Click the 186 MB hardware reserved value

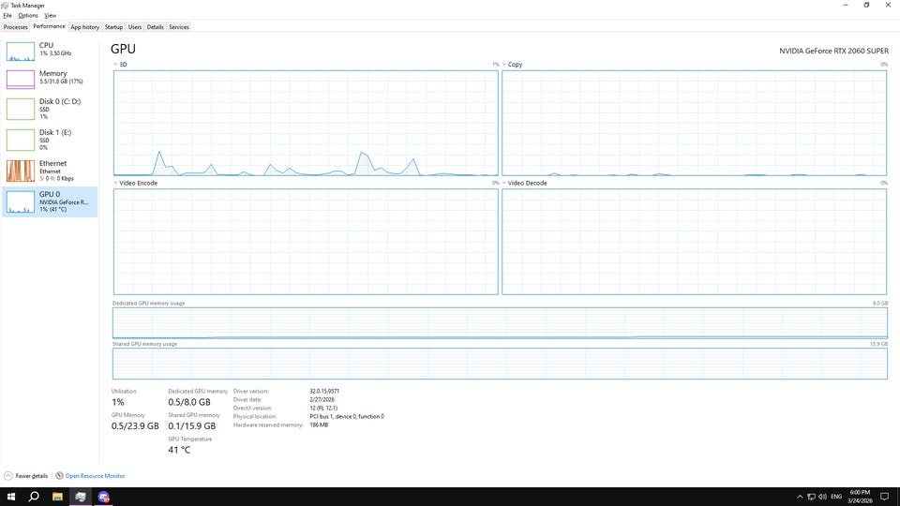pyautogui.click(x=319, y=425)
